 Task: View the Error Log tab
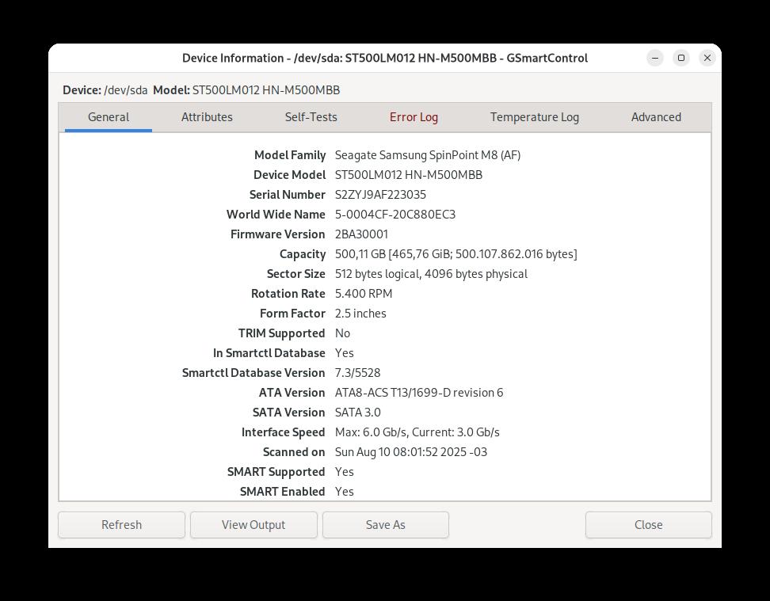[x=414, y=117]
